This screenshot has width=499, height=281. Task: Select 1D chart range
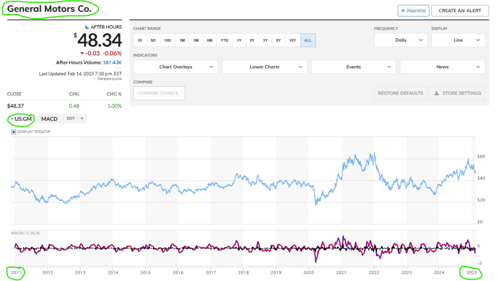click(x=140, y=40)
